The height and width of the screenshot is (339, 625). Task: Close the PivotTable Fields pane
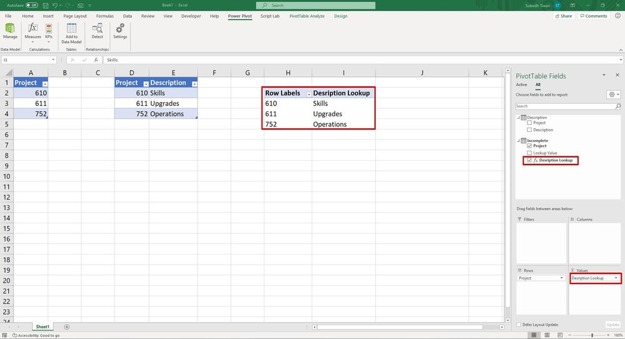point(617,75)
